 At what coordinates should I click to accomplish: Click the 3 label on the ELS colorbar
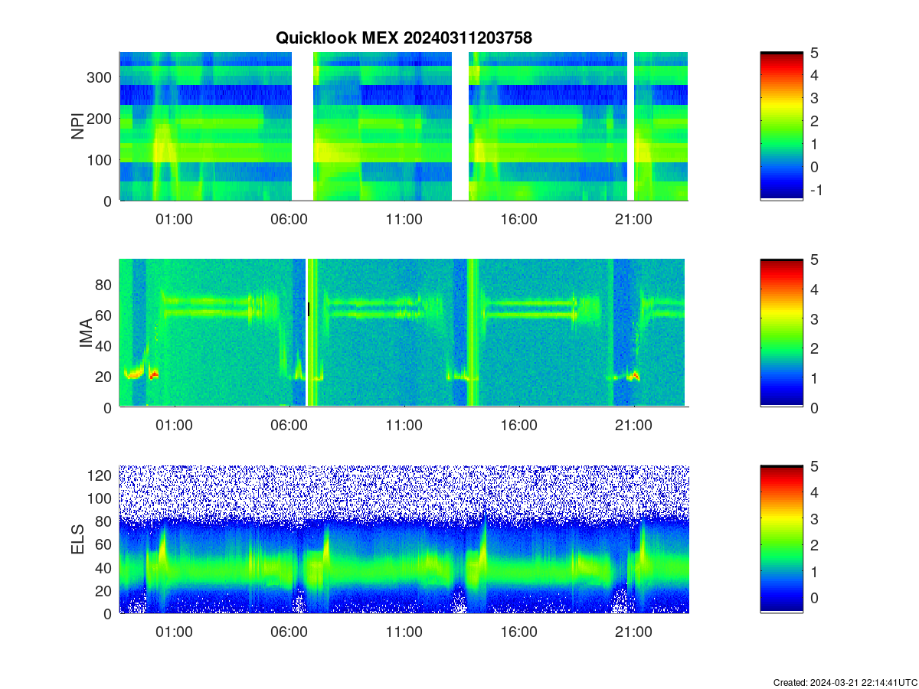click(814, 518)
